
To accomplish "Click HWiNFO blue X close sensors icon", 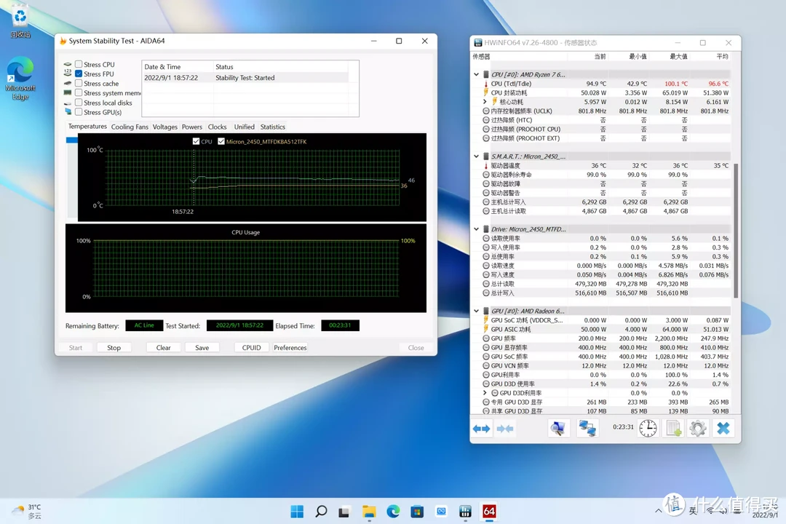I will (x=723, y=428).
